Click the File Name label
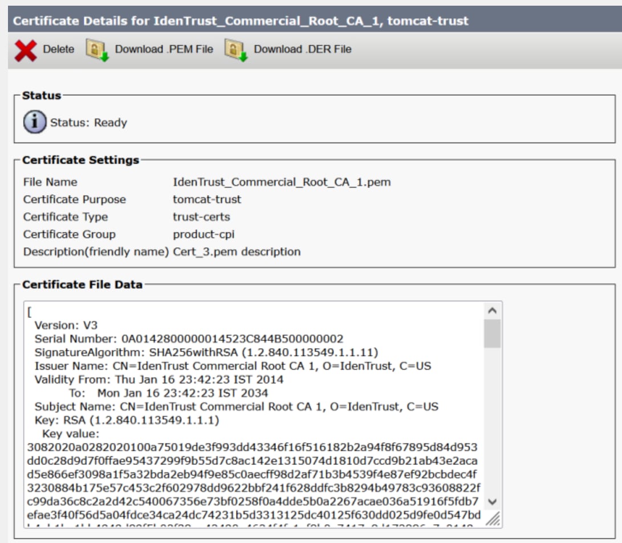The height and width of the screenshot is (543, 622). (x=50, y=182)
